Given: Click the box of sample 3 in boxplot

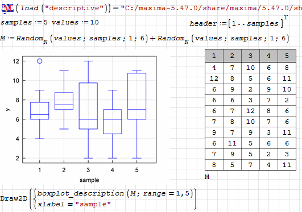Looking at the screenshot, I should tap(88, 106).
